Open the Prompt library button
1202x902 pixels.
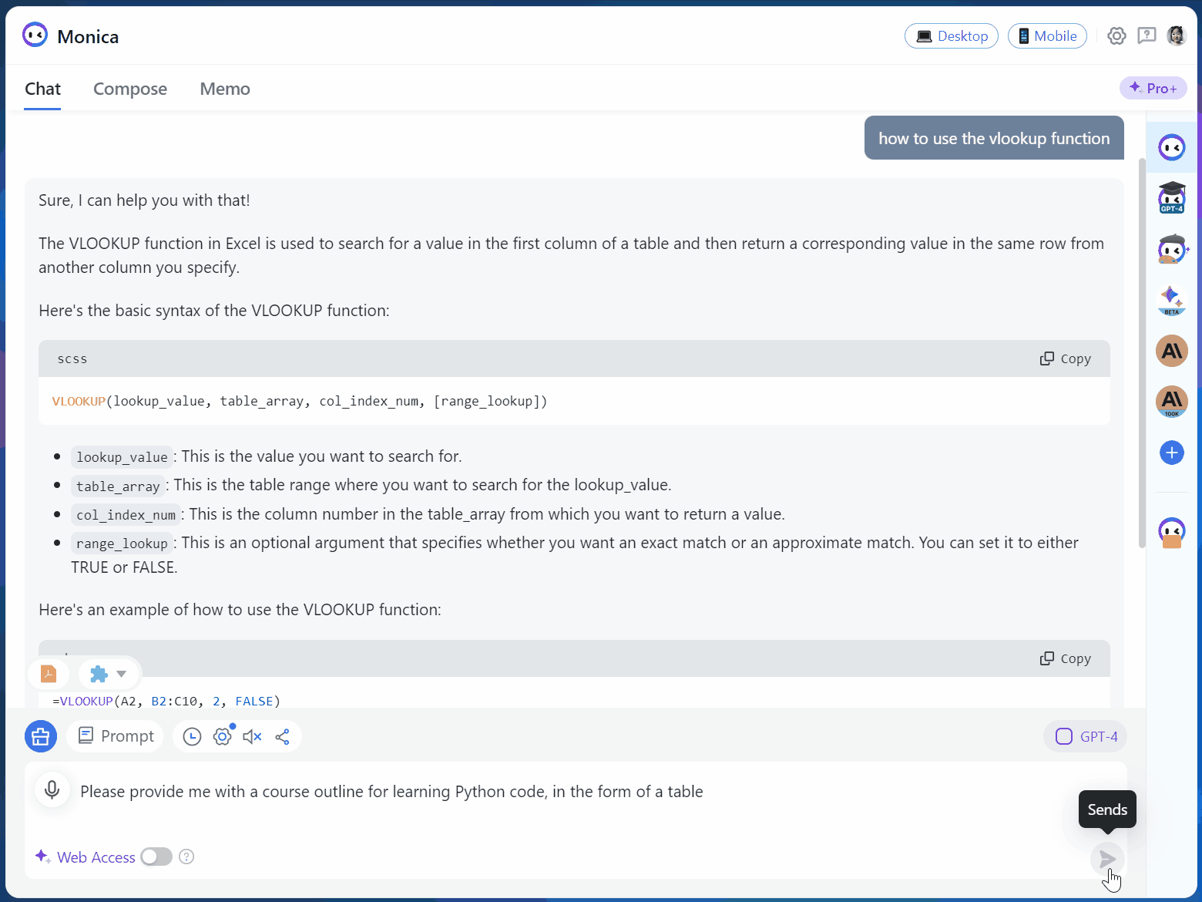click(116, 736)
